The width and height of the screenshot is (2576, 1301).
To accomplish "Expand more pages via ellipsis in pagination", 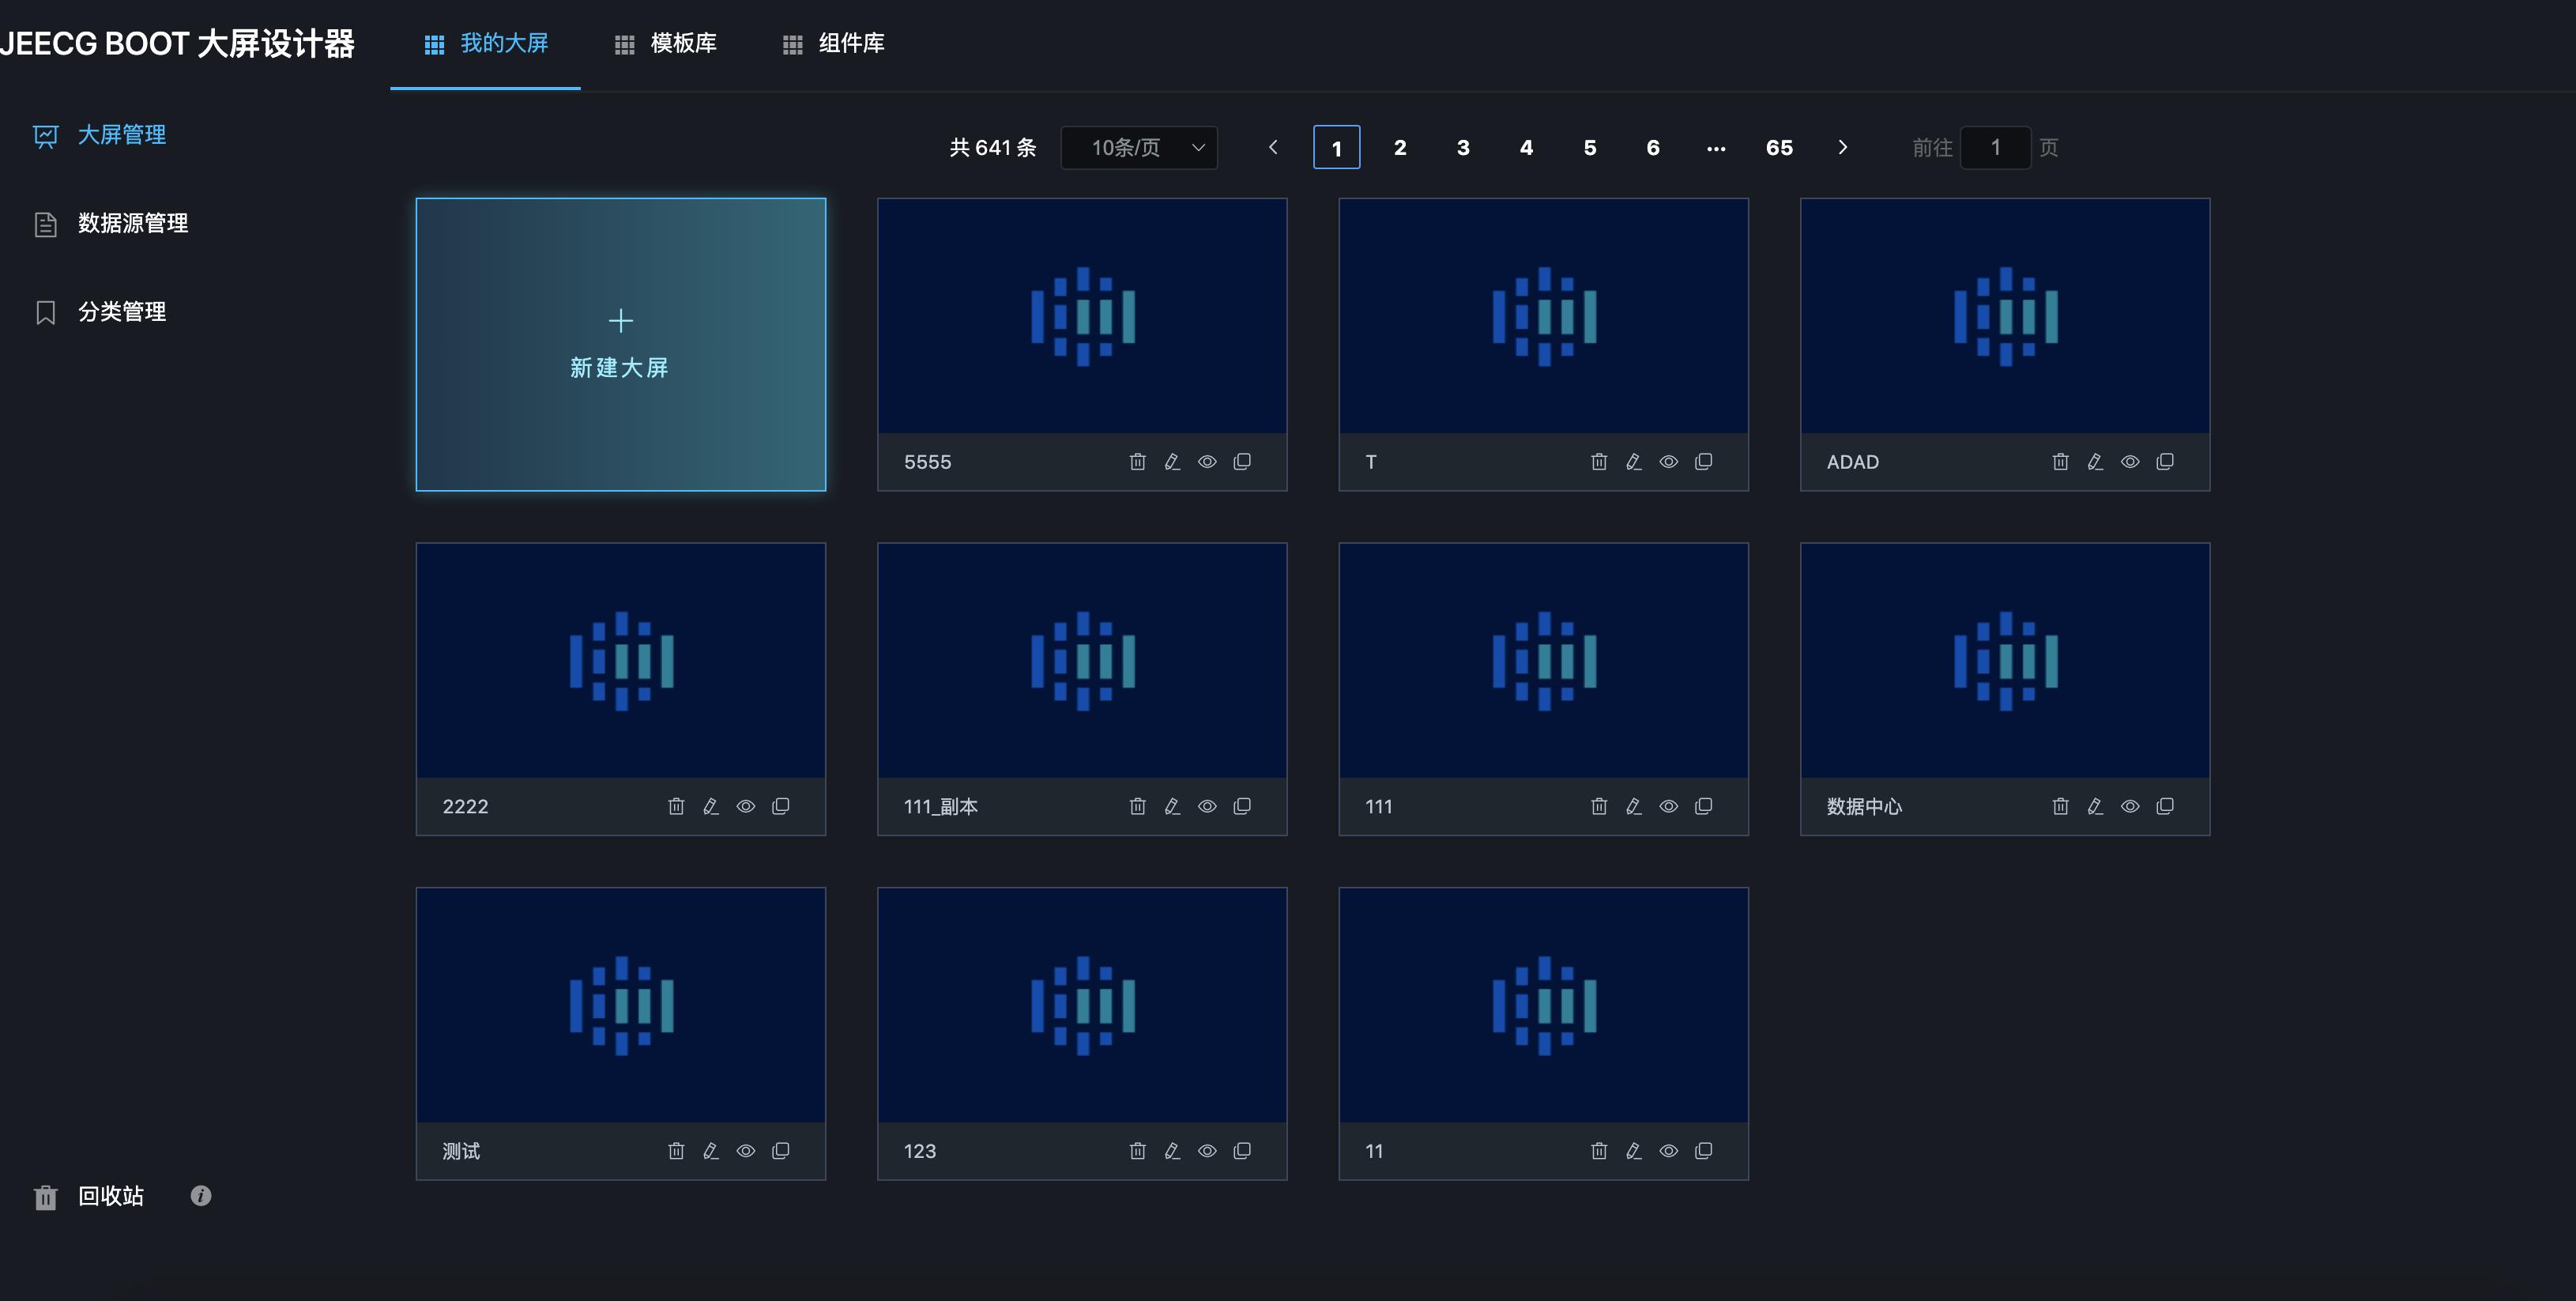I will pos(1716,147).
